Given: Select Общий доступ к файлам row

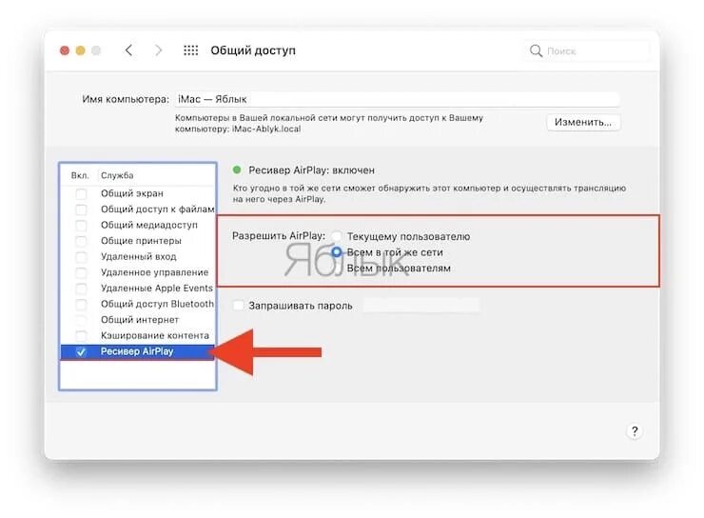Looking at the screenshot, I should click(x=138, y=209).
